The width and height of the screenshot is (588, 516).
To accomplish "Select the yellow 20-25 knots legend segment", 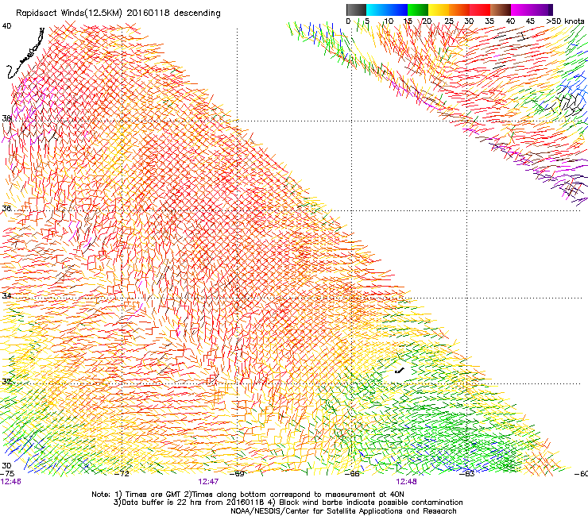I will click(x=439, y=10).
